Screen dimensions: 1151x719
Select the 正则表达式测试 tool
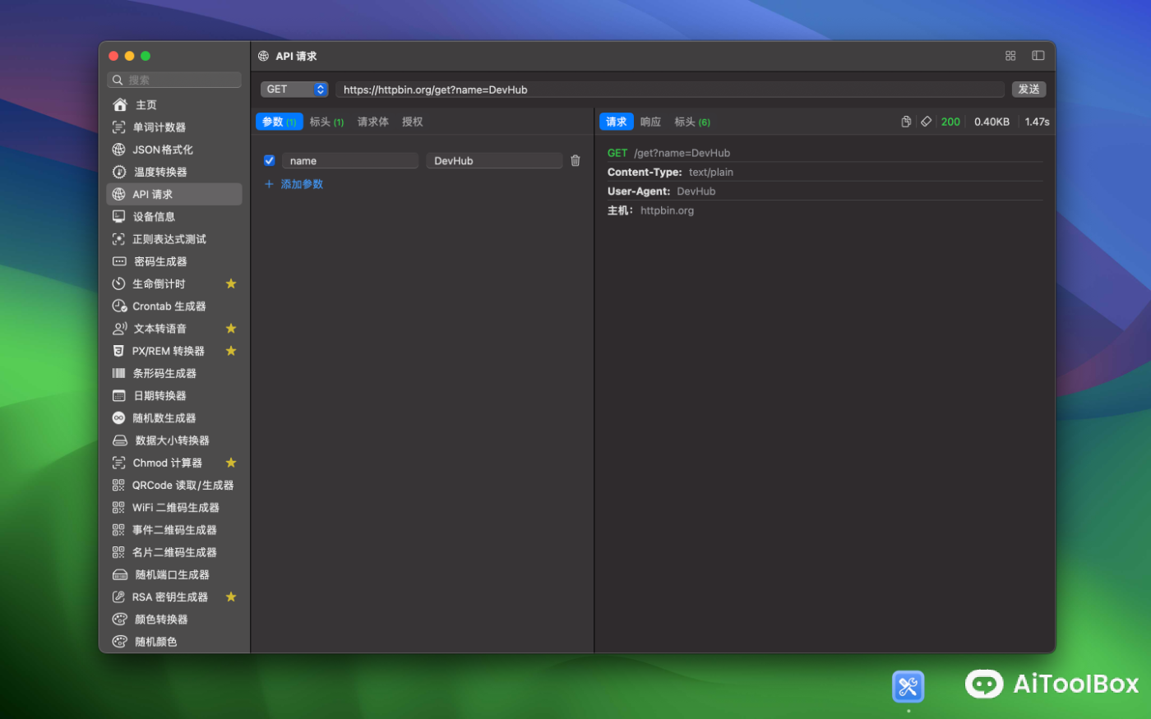coord(172,238)
